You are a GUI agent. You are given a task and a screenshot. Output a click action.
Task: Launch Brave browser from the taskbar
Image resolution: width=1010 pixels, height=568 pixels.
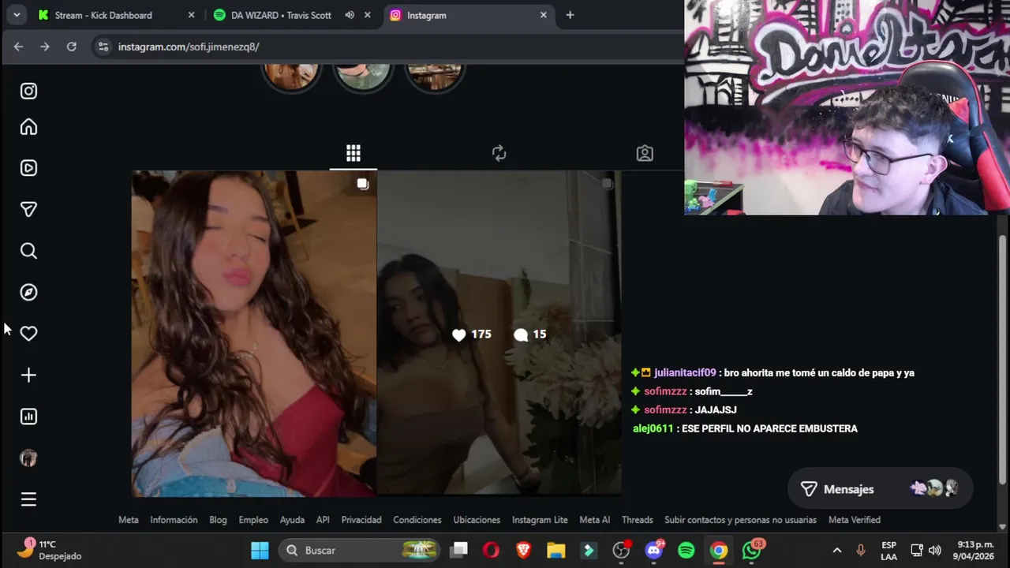pyautogui.click(x=523, y=550)
